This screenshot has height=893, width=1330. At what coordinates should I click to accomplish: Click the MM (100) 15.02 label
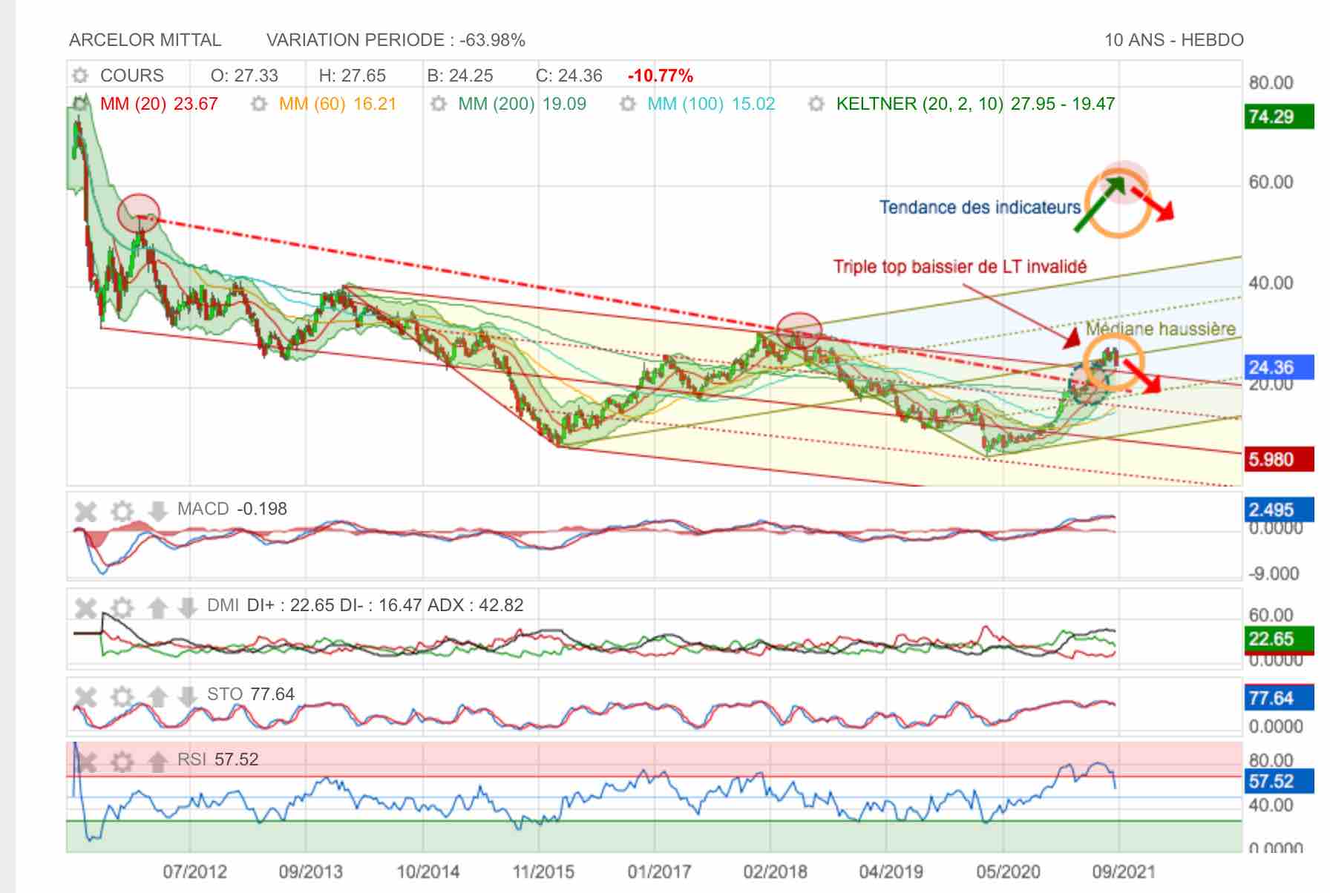click(x=711, y=104)
